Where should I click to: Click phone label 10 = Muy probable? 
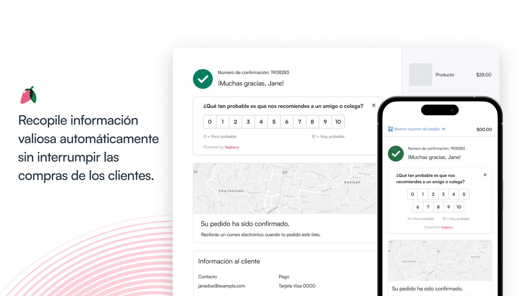pos(456,219)
